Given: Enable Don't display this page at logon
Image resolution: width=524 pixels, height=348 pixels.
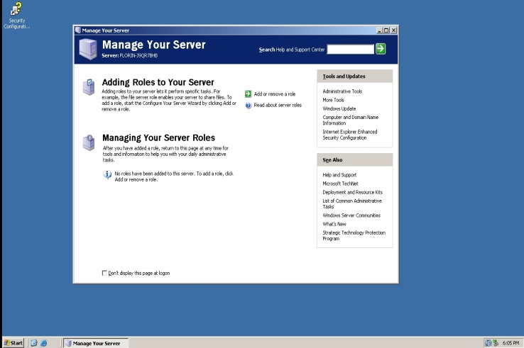Looking at the screenshot, I should click(x=104, y=273).
